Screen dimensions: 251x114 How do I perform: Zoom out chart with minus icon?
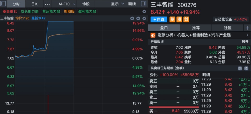click(138, 18)
